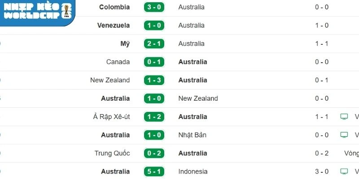Click the TV icon in the Nhật Bản row

point(344,135)
